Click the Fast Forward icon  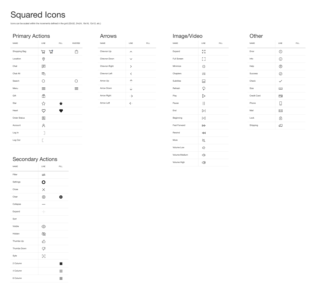(204, 126)
